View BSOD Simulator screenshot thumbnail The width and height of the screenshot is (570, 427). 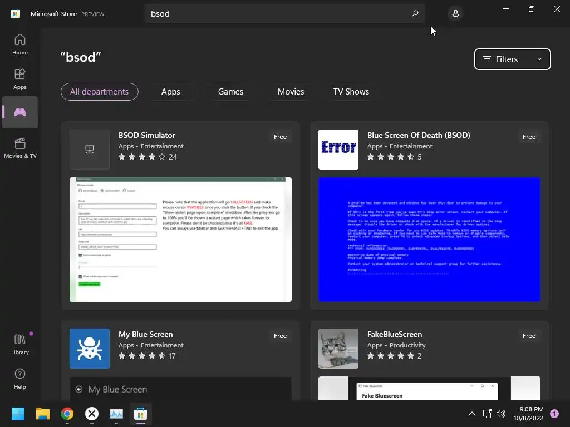(180, 240)
